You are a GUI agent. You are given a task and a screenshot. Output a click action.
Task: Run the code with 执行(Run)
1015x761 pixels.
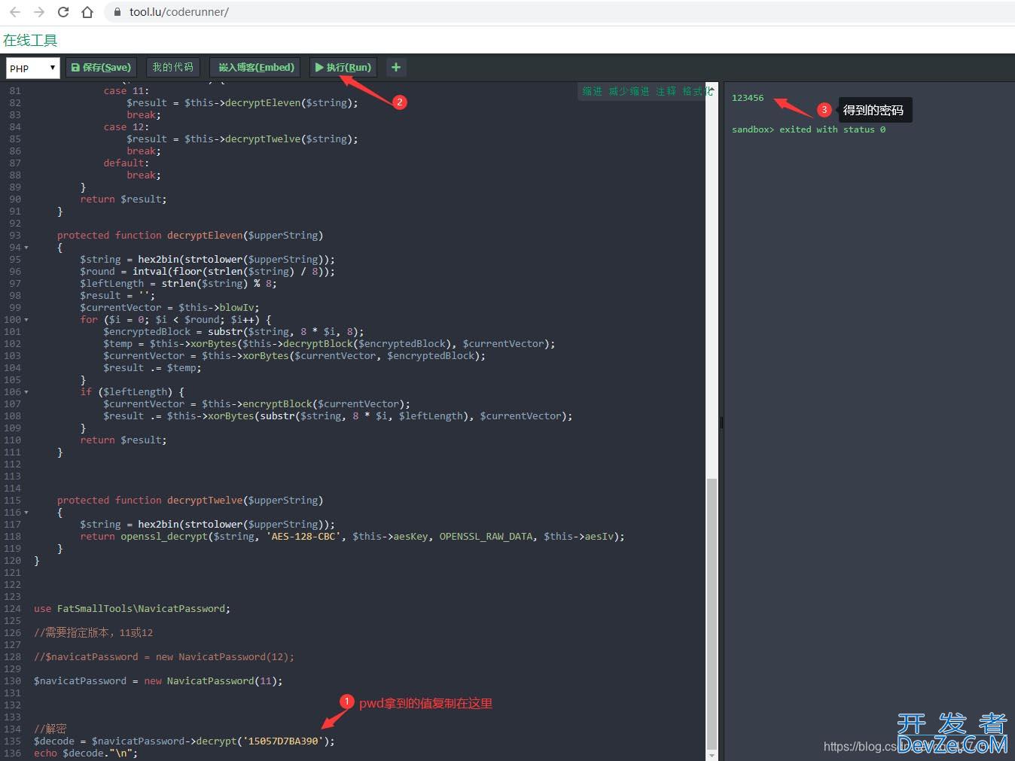[343, 67]
